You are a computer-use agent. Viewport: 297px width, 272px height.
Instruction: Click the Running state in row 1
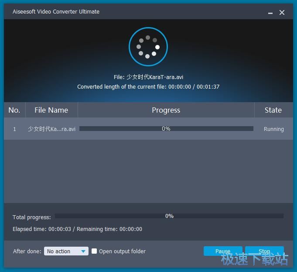click(274, 129)
